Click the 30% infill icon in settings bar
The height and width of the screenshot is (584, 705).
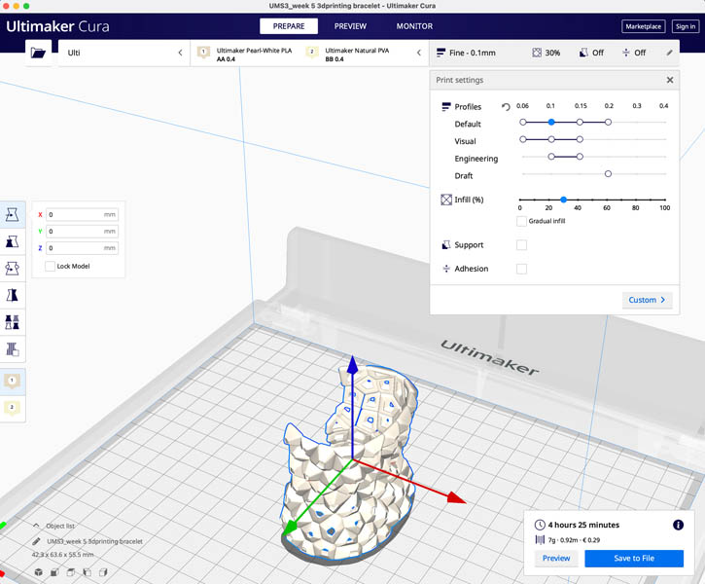pyautogui.click(x=537, y=53)
